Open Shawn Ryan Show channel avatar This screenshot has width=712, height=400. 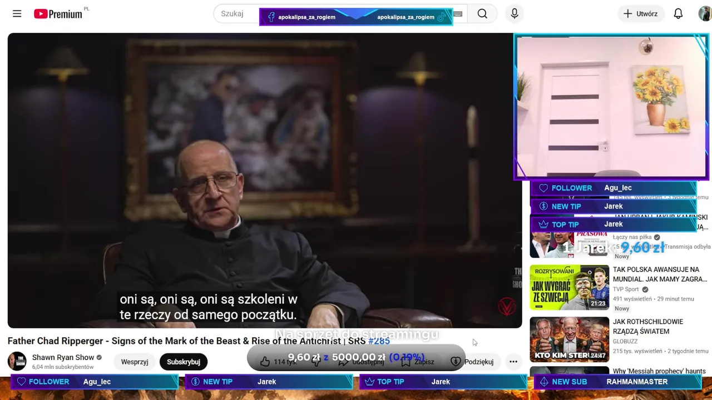coord(17,361)
